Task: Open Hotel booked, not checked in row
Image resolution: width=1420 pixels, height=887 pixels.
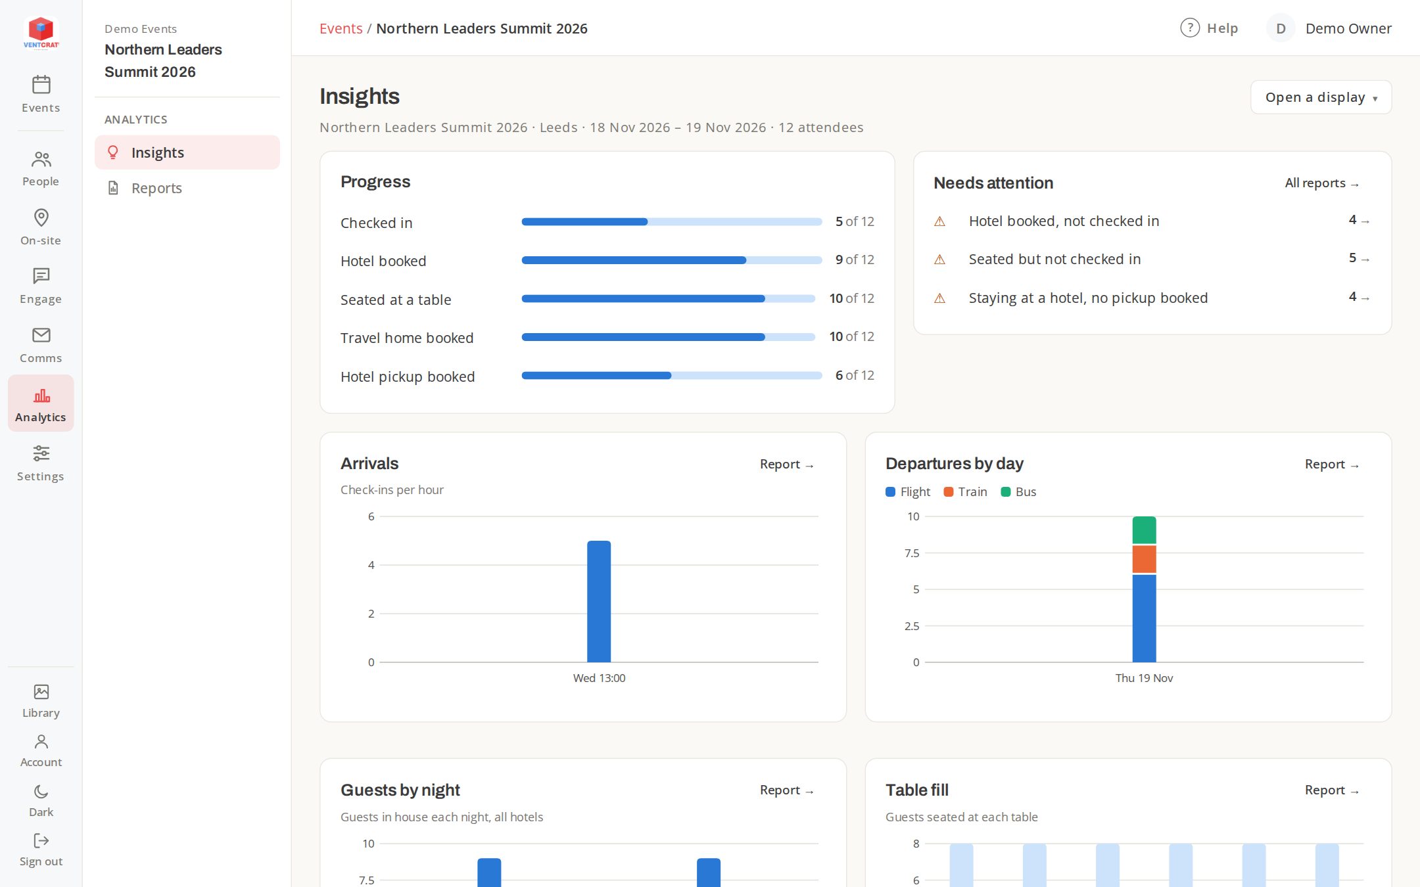Action: tap(1152, 221)
